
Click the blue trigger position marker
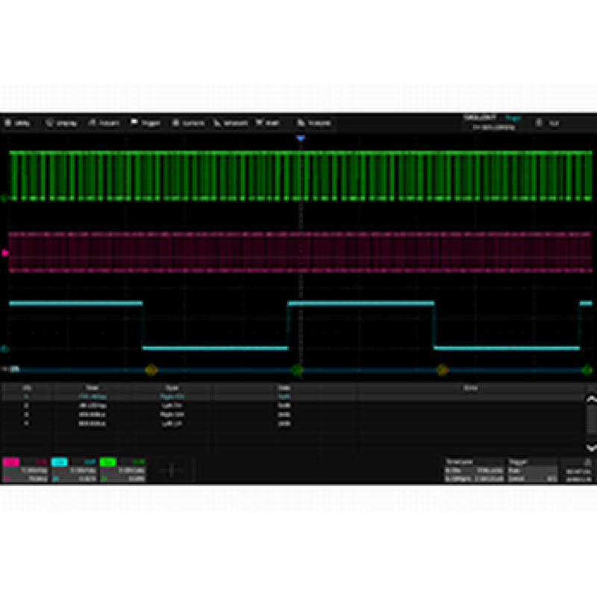point(300,139)
